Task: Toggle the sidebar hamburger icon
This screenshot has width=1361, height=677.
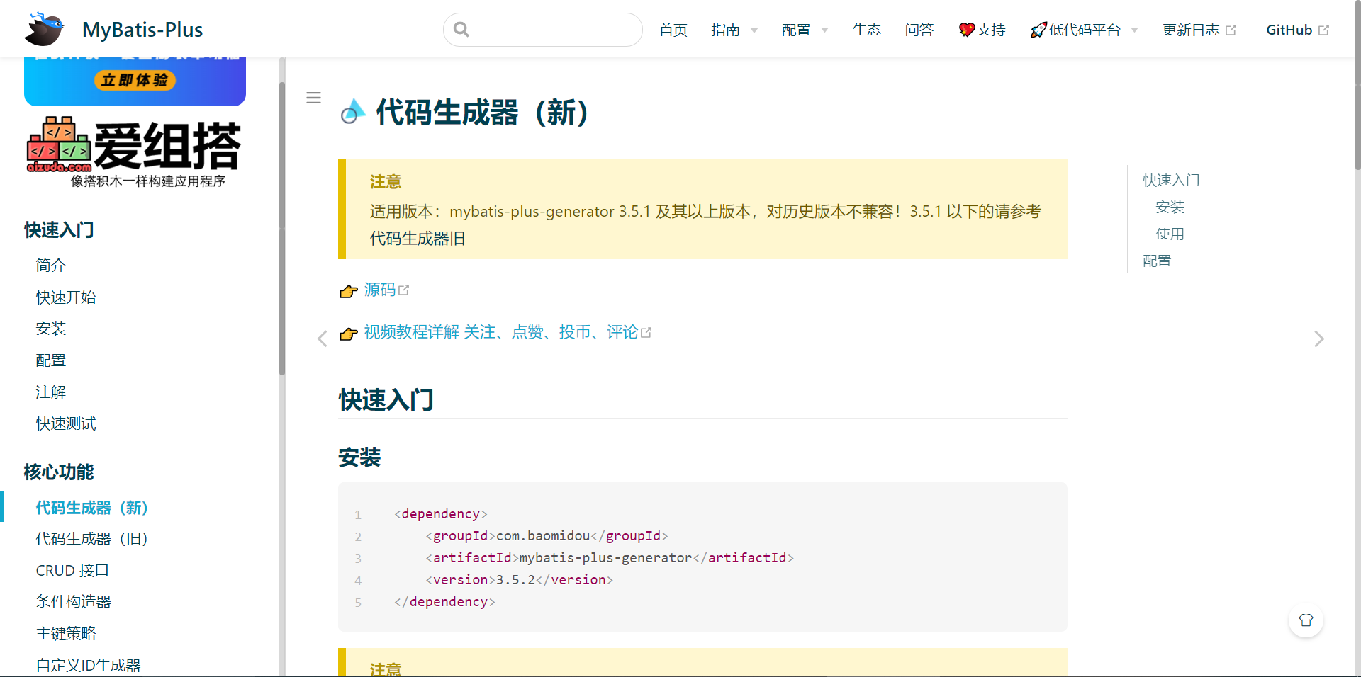Action: click(x=313, y=98)
